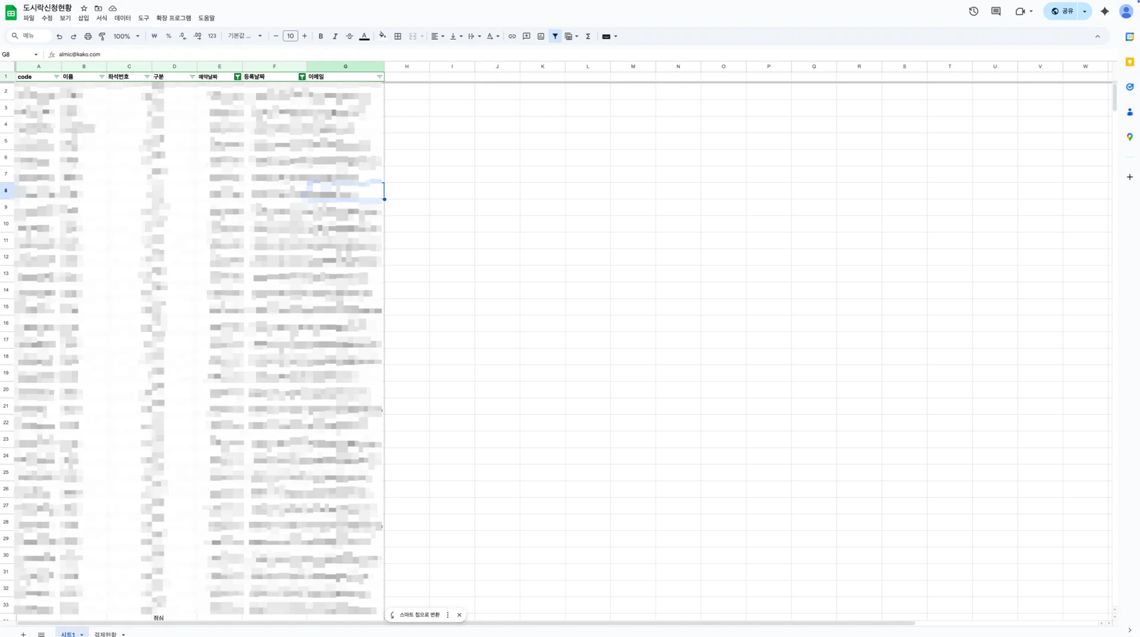Open Google account profile
The image size is (1140, 637).
coord(1126,11)
